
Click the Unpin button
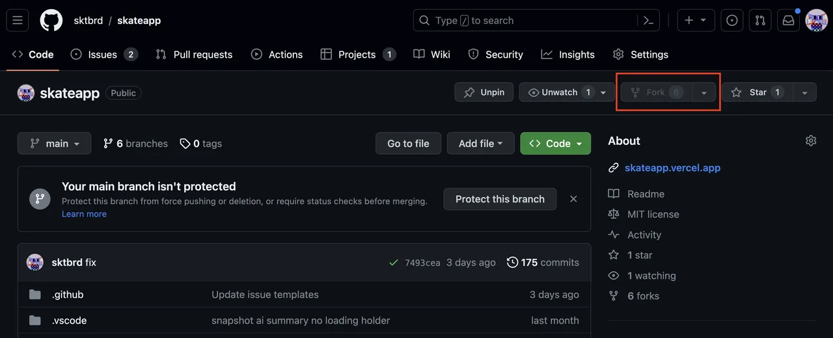point(484,92)
